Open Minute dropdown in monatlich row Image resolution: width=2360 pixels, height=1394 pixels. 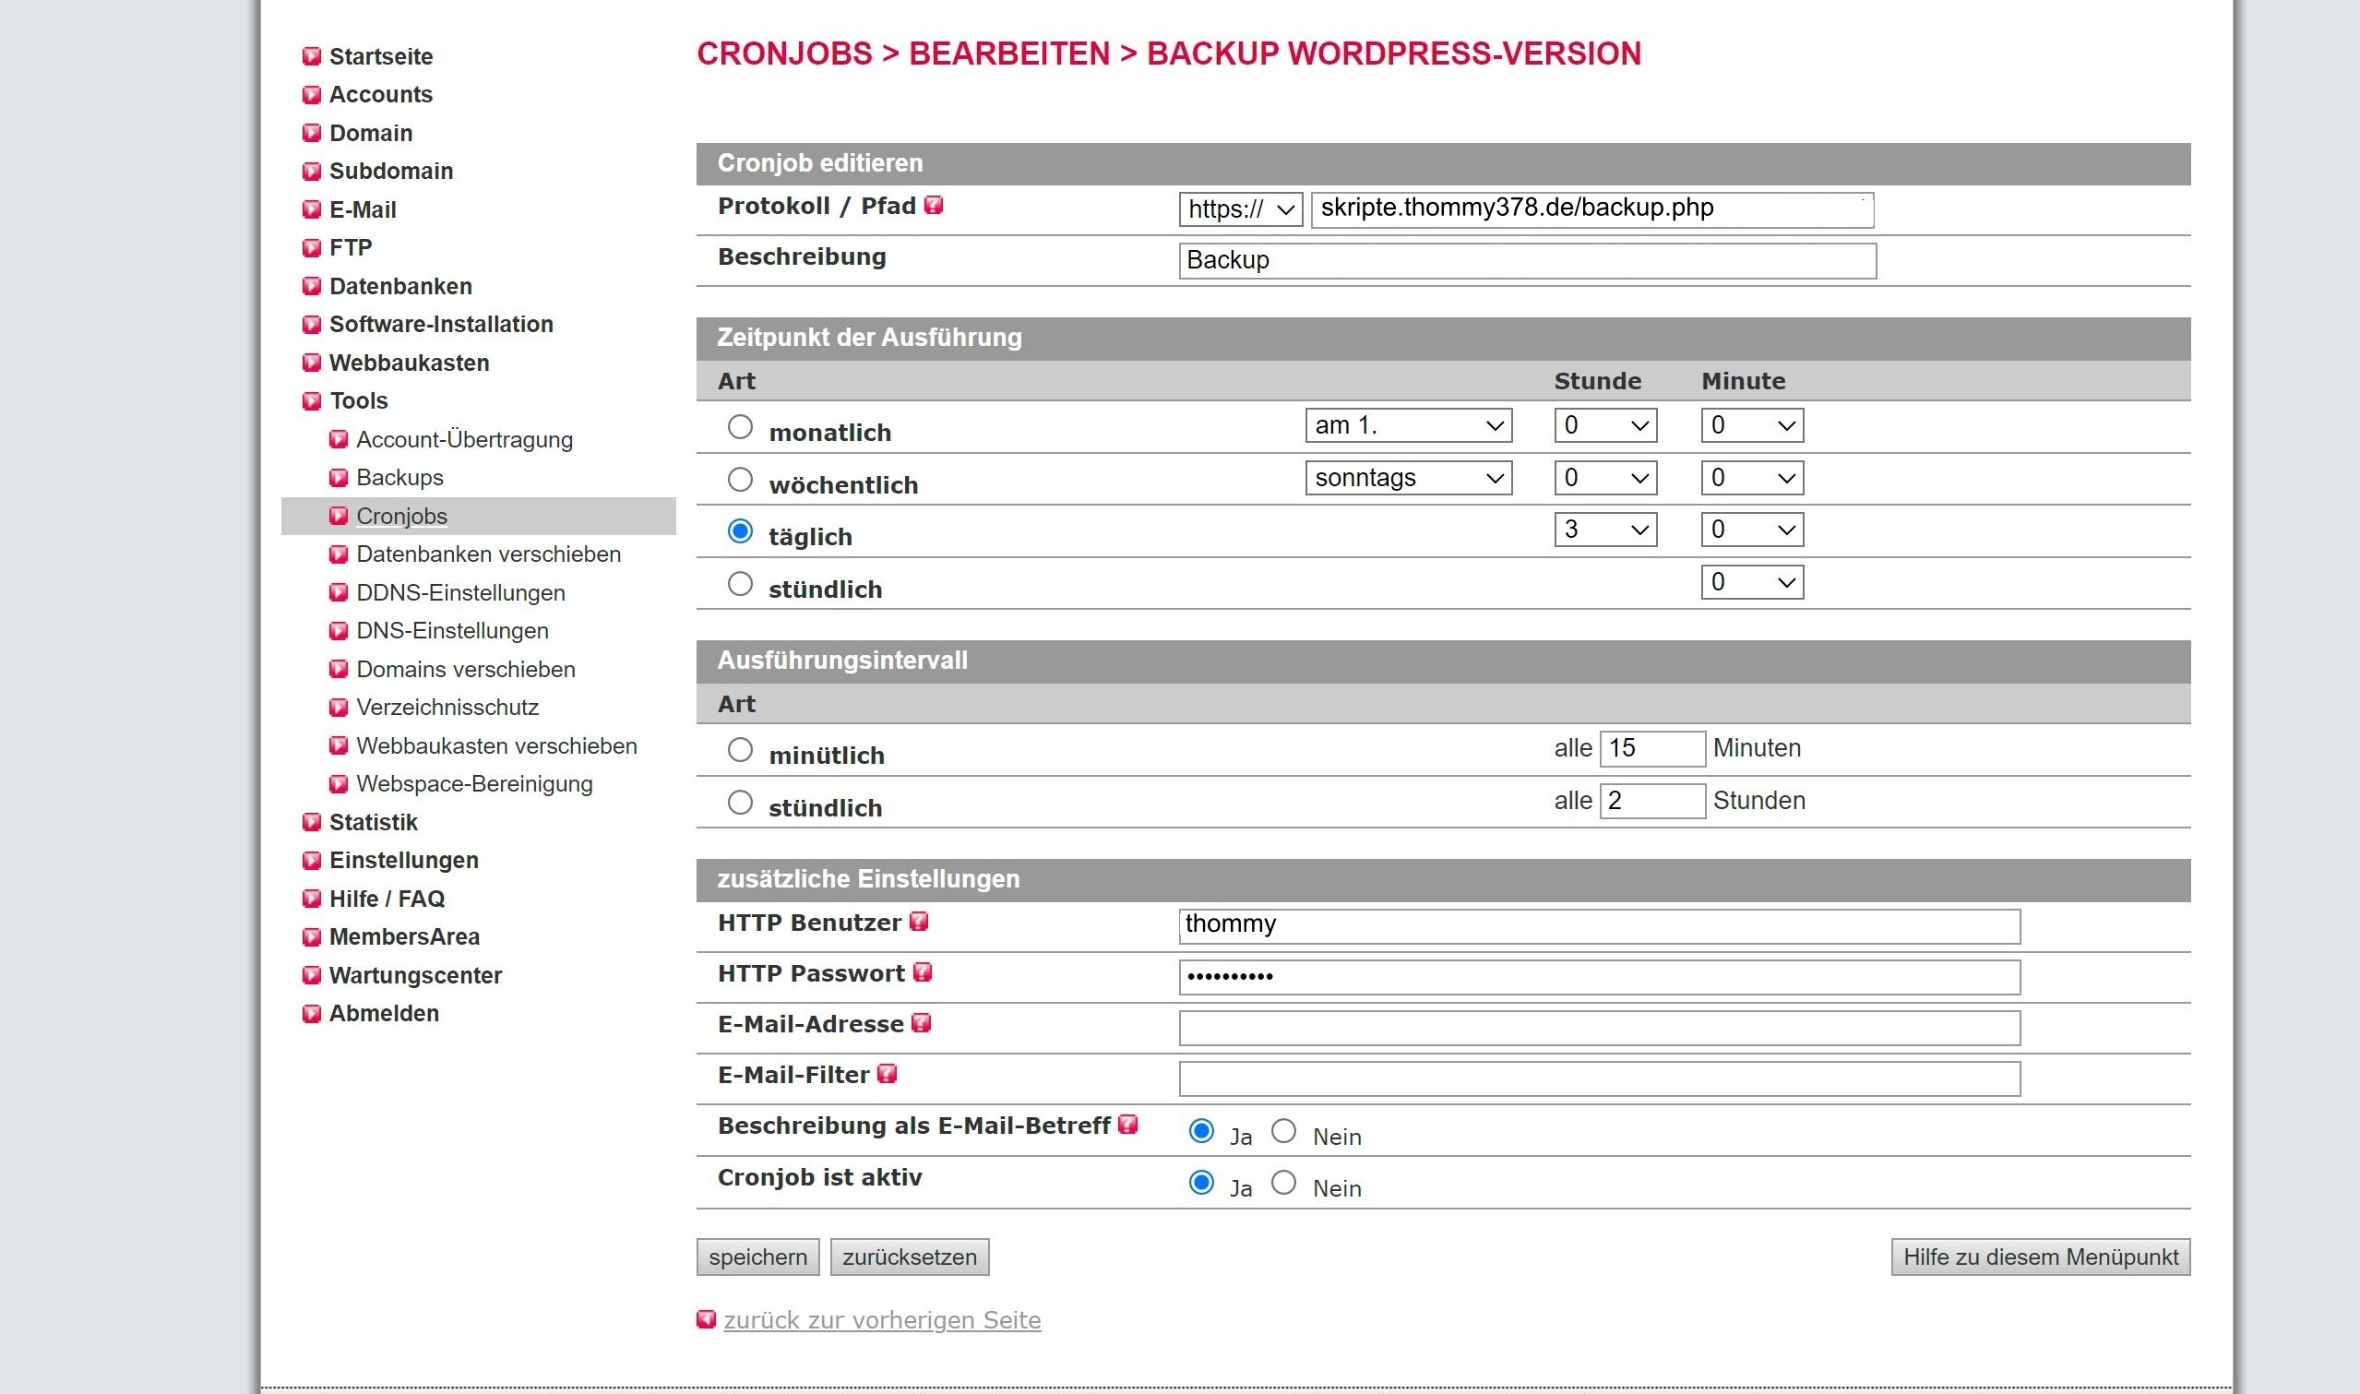(1752, 425)
